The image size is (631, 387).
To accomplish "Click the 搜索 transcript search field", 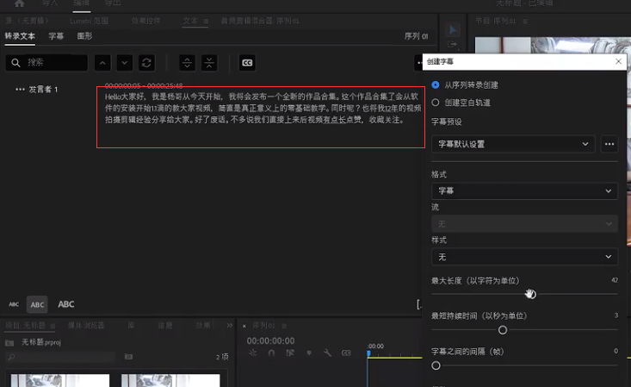I will tap(46, 63).
